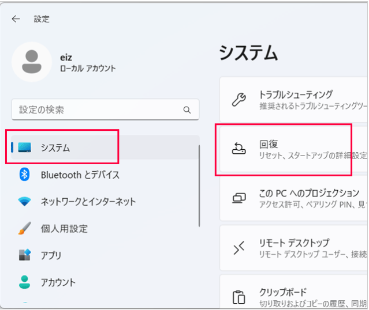Click the Bluetooth icon in sidebar
The width and height of the screenshot is (369, 310).
(24, 175)
